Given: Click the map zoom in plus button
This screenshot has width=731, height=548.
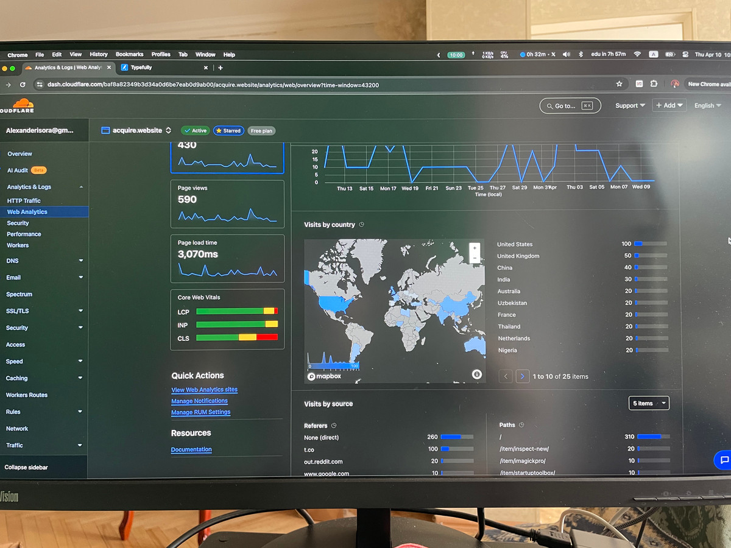Looking at the screenshot, I should [475, 248].
